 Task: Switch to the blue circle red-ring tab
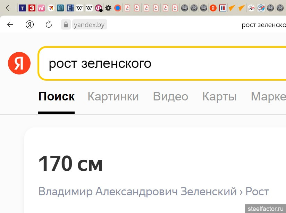118,8
